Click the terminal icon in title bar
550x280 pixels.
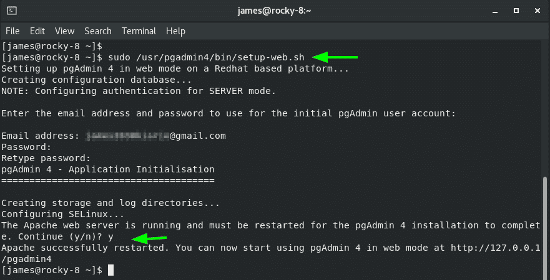12,11
